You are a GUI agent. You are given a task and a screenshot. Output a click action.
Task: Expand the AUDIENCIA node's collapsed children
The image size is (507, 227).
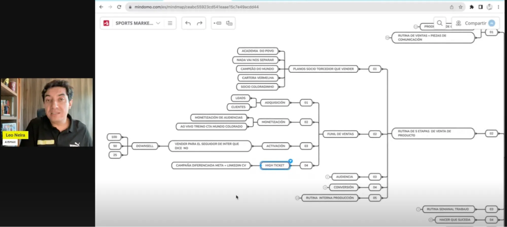pyautogui.click(x=327, y=177)
